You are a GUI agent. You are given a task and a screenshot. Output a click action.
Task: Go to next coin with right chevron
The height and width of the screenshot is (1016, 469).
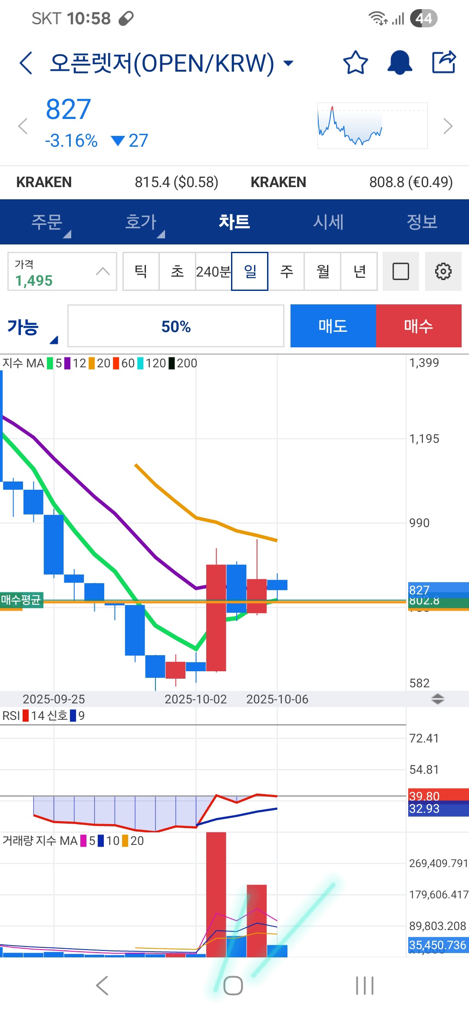point(448,126)
